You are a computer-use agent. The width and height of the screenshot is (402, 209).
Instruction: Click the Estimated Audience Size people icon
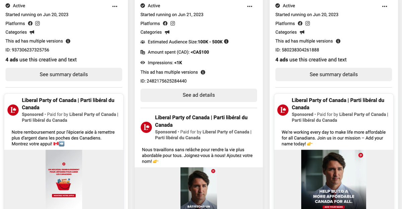tap(143, 42)
